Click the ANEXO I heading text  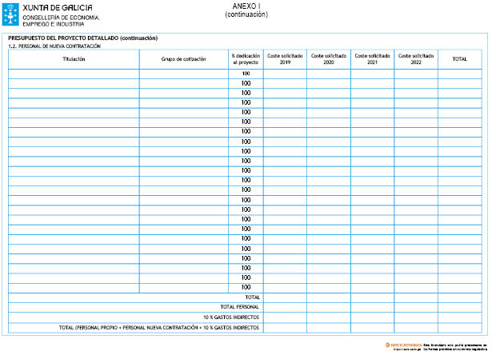tap(246, 6)
